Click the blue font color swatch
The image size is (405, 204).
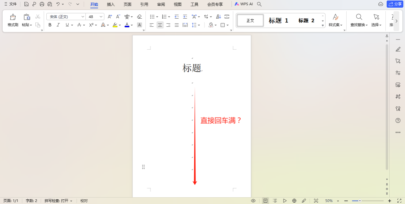coord(127,25)
